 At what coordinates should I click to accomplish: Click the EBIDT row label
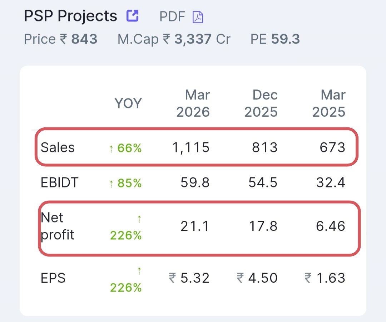[x=60, y=182]
